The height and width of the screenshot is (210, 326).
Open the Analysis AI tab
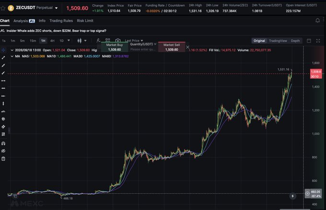(x=24, y=21)
